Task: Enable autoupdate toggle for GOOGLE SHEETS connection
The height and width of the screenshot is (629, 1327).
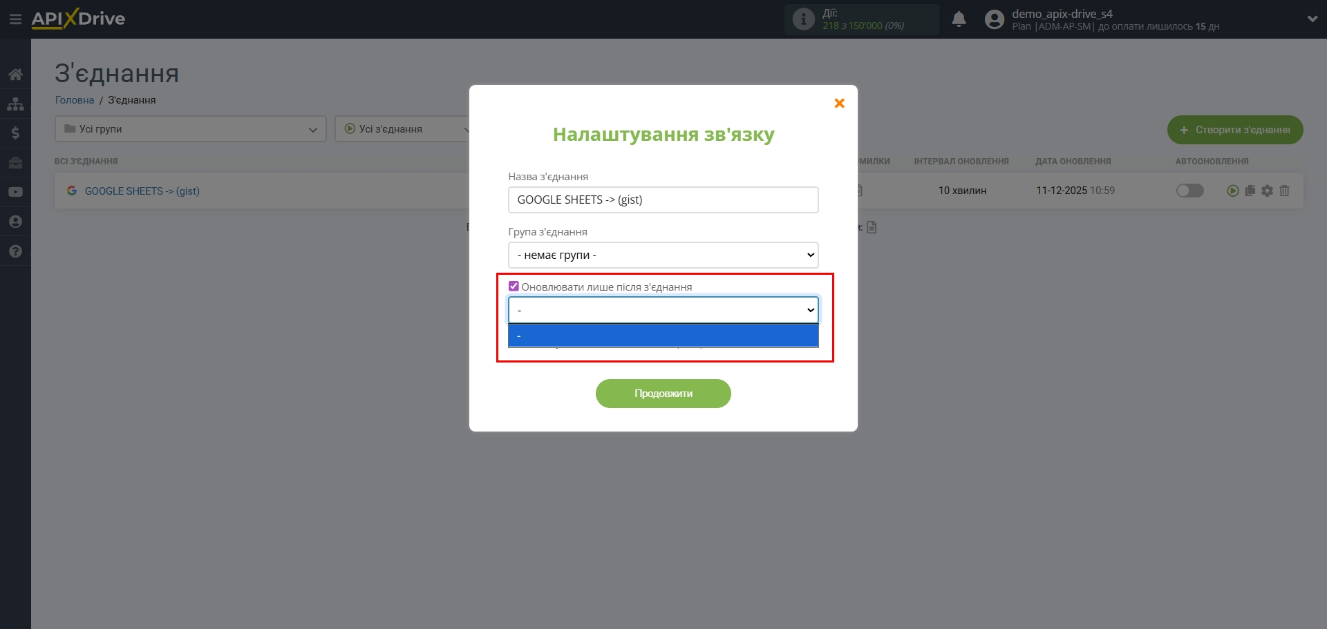Action: (1189, 191)
